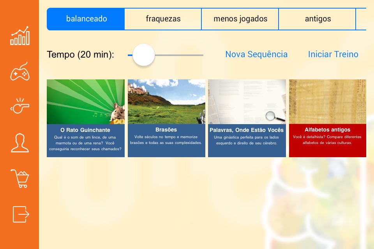Open the Brasões game landscape thumbnail
374x249 pixels.
click(x=166, y=102)
